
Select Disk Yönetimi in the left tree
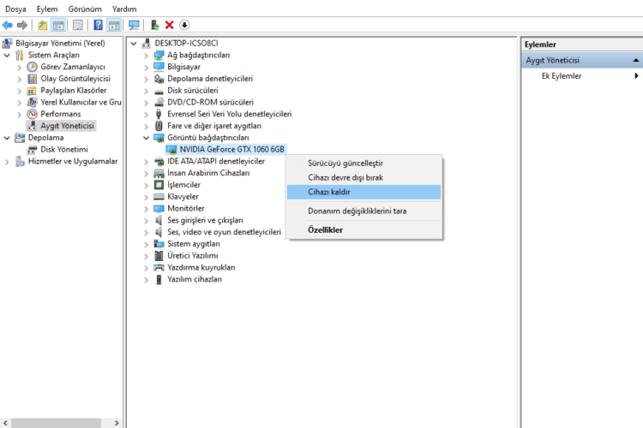[x=63, y=149]
